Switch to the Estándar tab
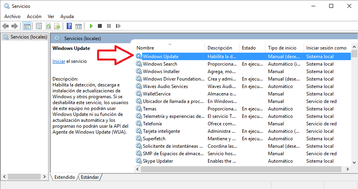Viewport: 358px width, 189px height. (90, 177)
